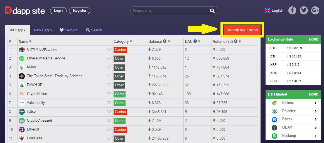The height and width of the screenshot is (143, 324).
Task: Sort by the Name column arrows
Action: pyautogui.click(x=30, y=41)
